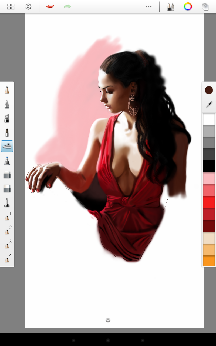Redo with the green arrow
This screenshot has height=346, width=216.
[x=67, y=6]
